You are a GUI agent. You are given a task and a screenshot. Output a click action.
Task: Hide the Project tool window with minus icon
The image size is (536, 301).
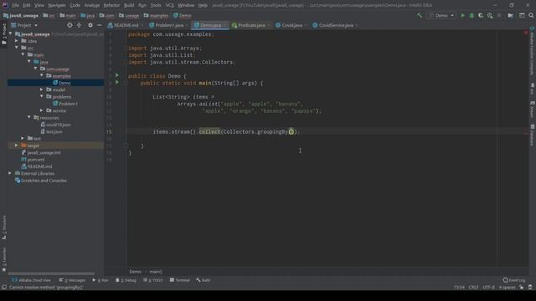(99, 25)
